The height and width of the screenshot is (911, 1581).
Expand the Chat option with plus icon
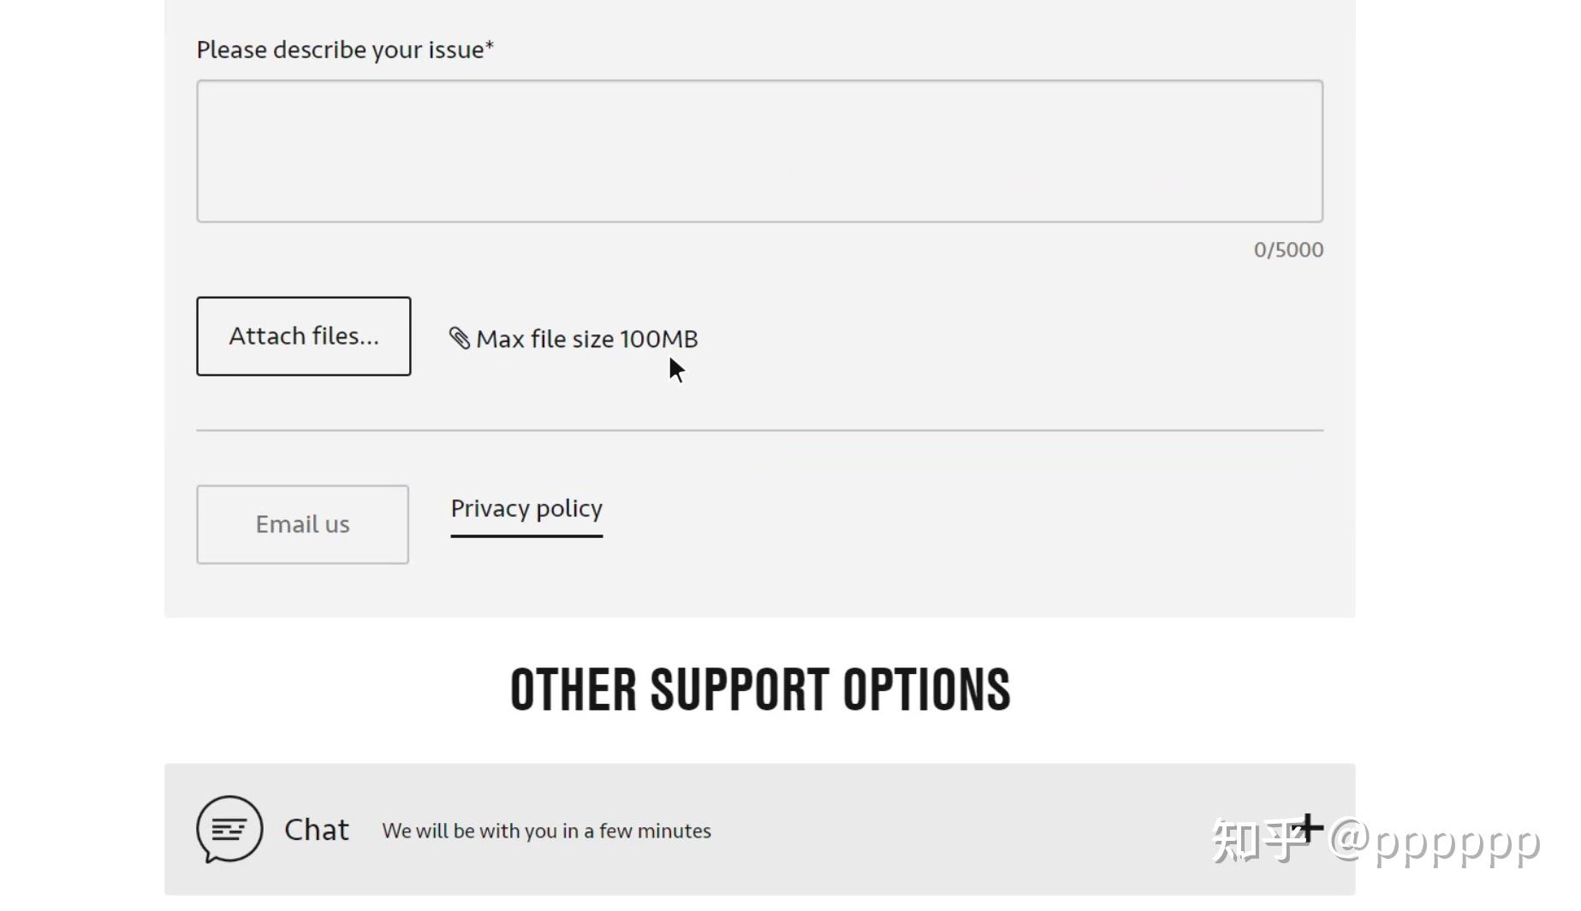click(x=1308, y=827)
